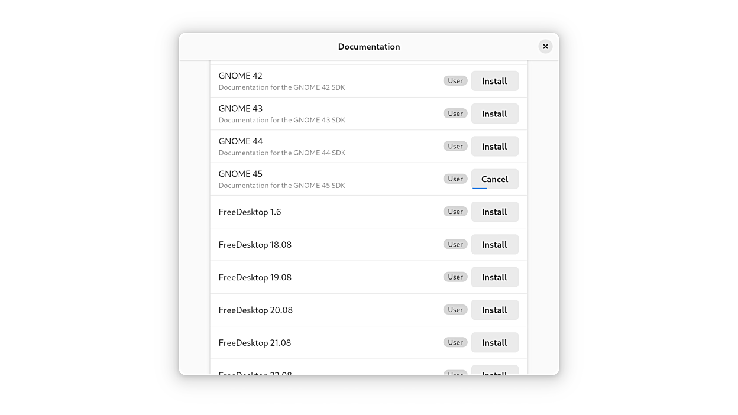Install FreeDesktop 18.08 documentation
Screen dimensions: 738x415
point(494,244)
